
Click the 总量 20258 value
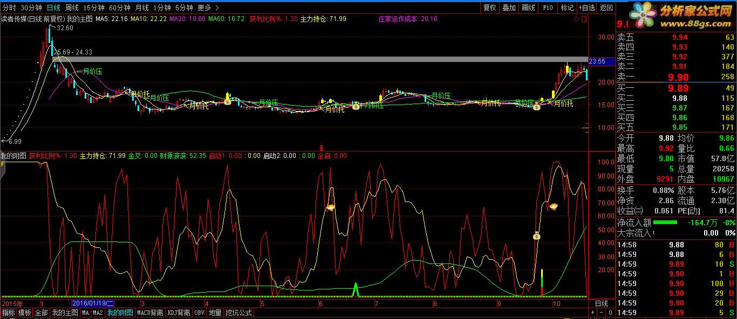click(x=724, y=169)
